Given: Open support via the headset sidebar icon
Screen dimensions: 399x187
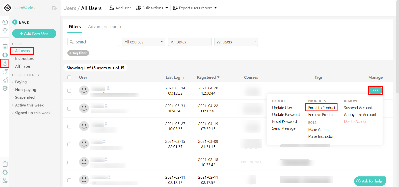Looking at the screenshot, I should pyautogui.click(x=5, y=172).
